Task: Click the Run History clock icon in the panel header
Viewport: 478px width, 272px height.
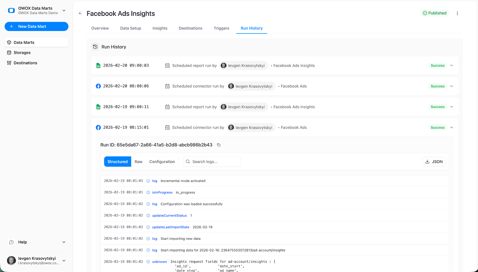Action: click(95, 47)
